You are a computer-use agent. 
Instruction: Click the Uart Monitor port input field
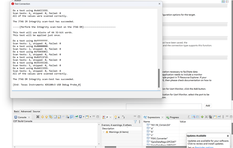(x=164, y=106)
